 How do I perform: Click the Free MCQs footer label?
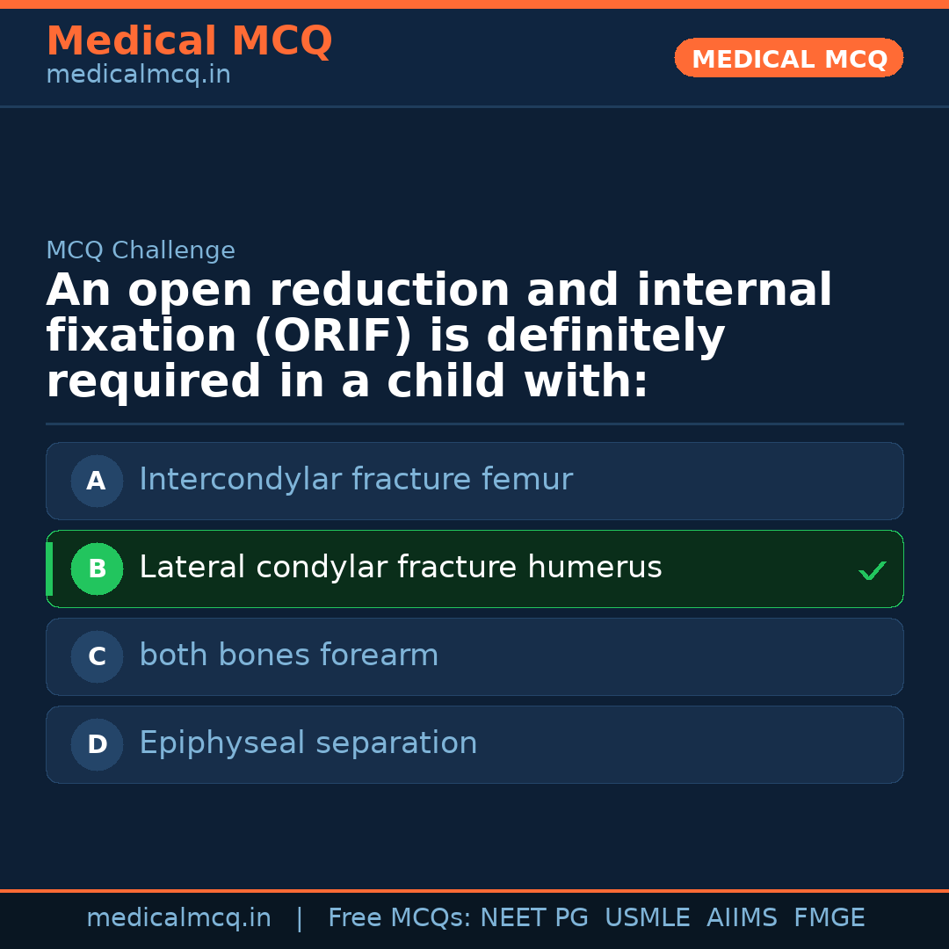399,918
